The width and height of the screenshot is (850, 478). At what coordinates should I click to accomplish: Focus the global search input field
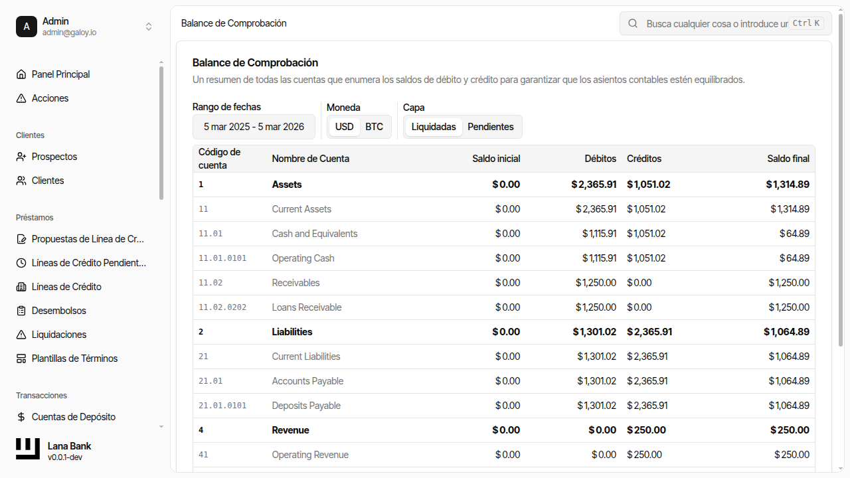(716, 23)
